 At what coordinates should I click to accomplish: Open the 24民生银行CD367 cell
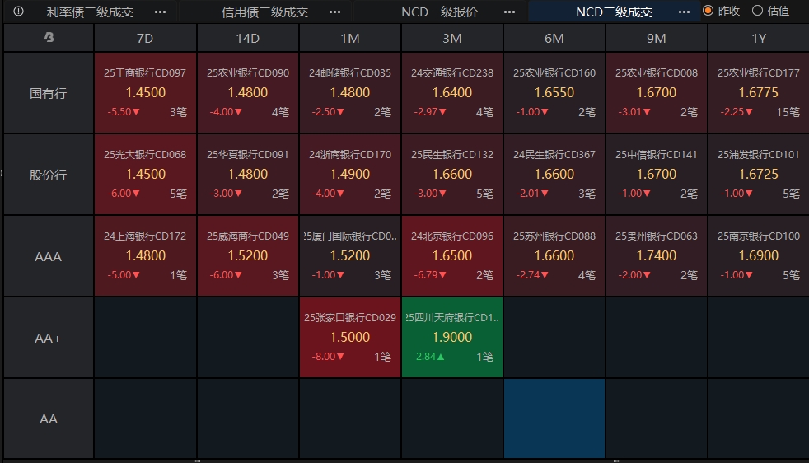pos(554,175)
